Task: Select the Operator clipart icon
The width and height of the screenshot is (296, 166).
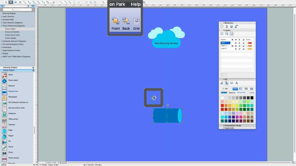Action: point(4,125)
